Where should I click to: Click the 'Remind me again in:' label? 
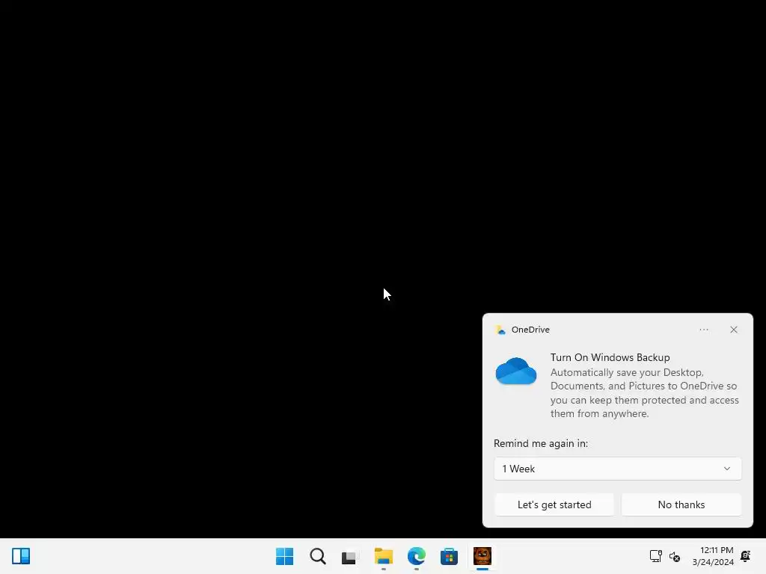point(541,443)
